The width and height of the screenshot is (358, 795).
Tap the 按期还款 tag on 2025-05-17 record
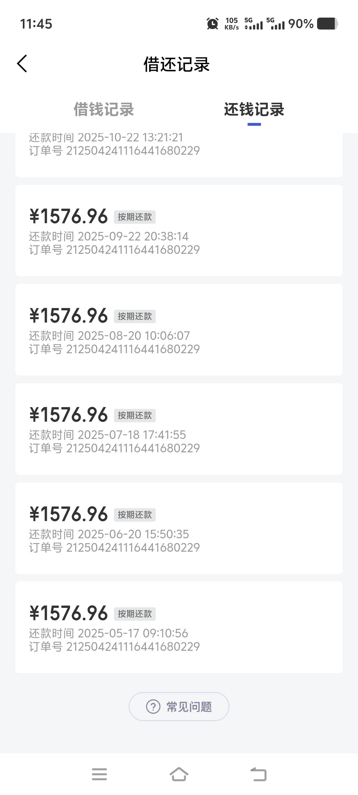[x=135, y=614]
